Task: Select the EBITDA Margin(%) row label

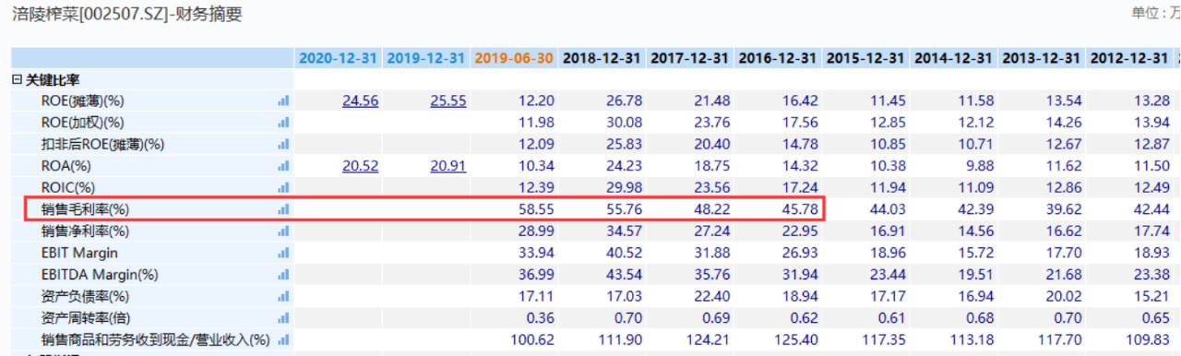Action: click(100, 274)
